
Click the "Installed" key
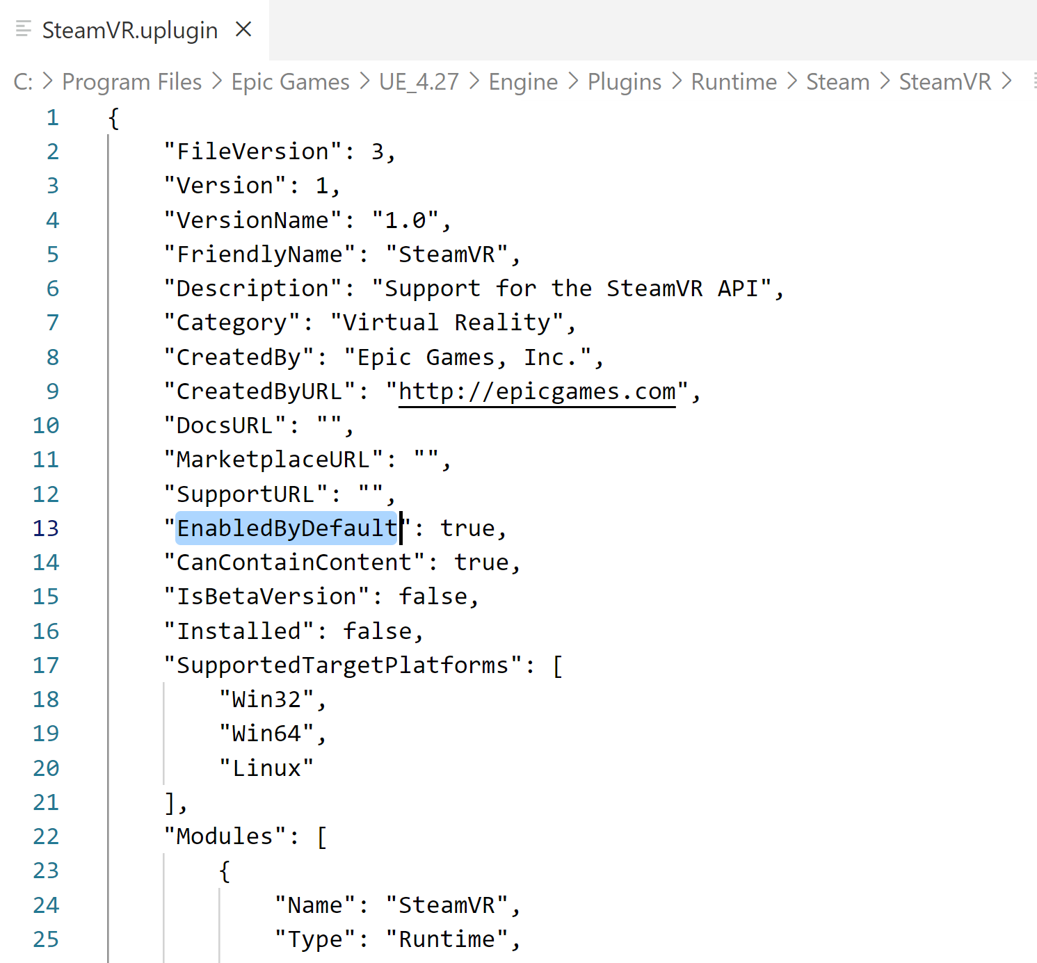tap(239, 631)
